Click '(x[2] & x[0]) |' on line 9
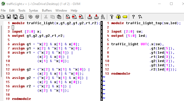184x101 pixels. [x=53, y=57]
